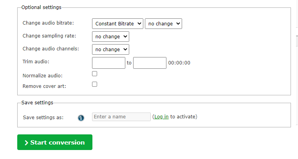Expand the bitrate value 'no change' dropdown
The width and height of the screenshot is (298, 159).
[x=163, y=24]
